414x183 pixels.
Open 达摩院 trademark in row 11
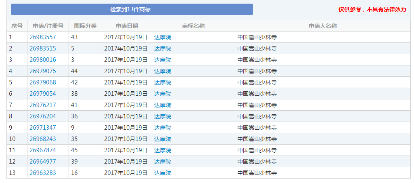point(163,150)
